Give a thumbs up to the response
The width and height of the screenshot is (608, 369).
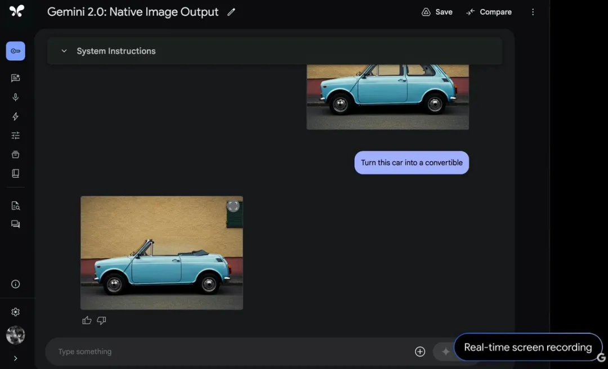click(x=87, y=321)
